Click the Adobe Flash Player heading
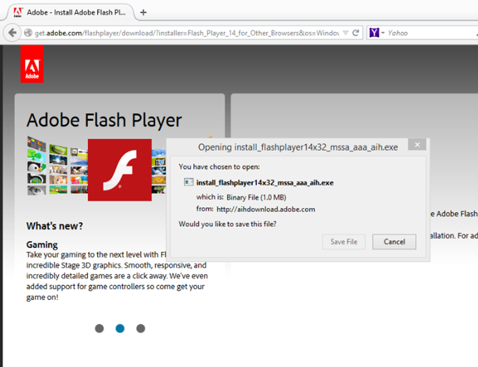The height and width of the screenshot is (367, 478). pyautogui.click(x=104, y=121)
